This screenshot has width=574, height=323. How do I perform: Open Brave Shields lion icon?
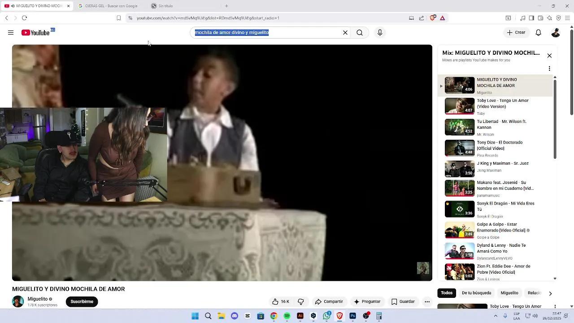433,18
